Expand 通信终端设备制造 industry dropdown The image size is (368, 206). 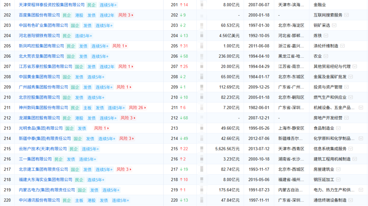pyautogui.click(x=351, y=200)
